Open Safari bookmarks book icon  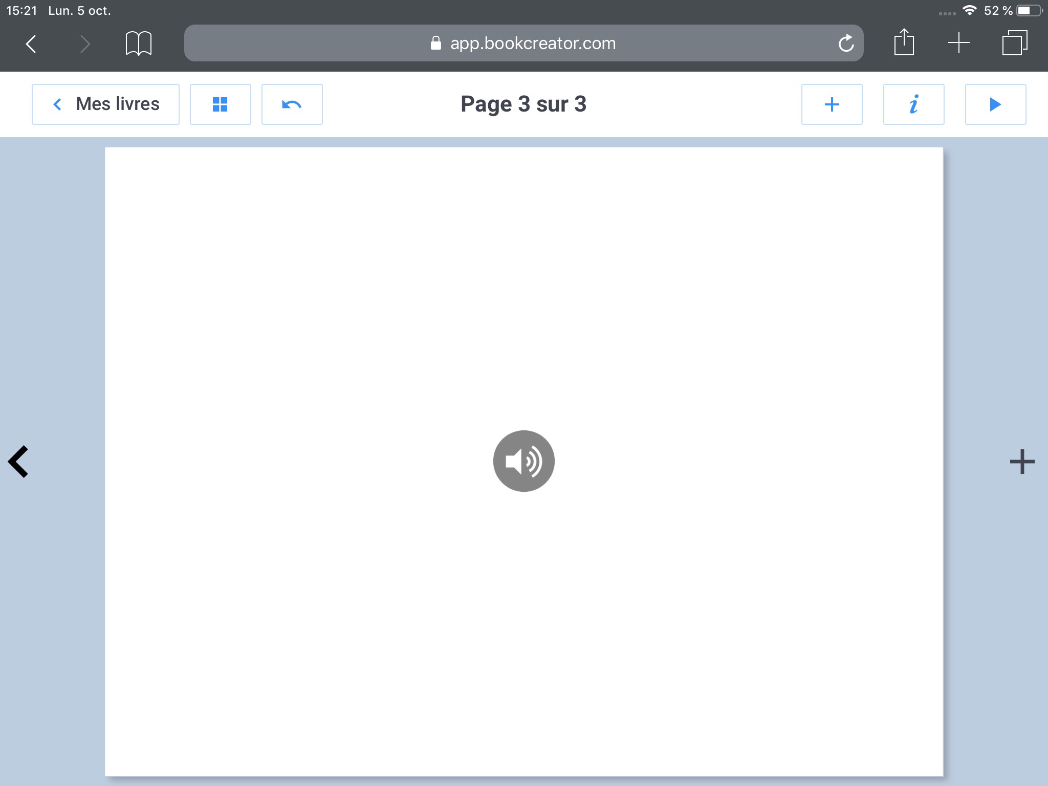coord(138,43)
